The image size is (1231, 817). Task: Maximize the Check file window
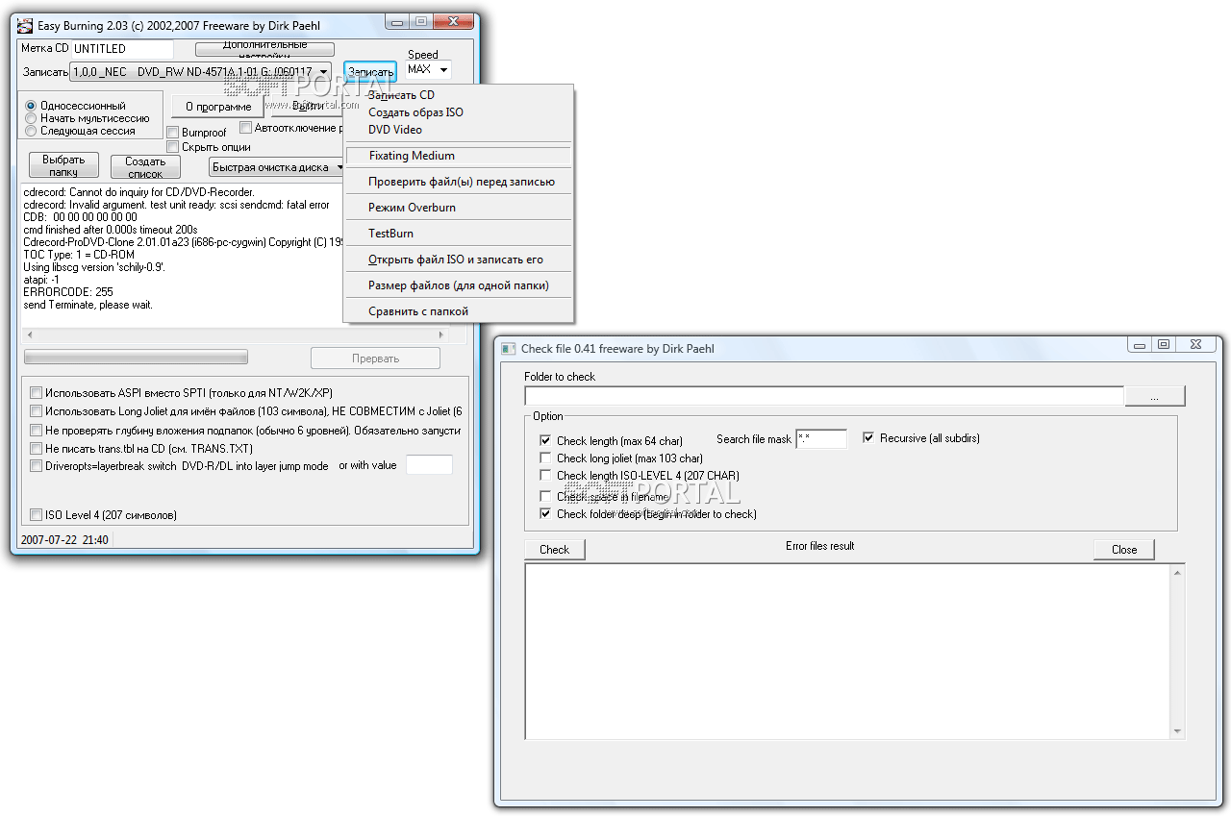[x=1164, y=344]
